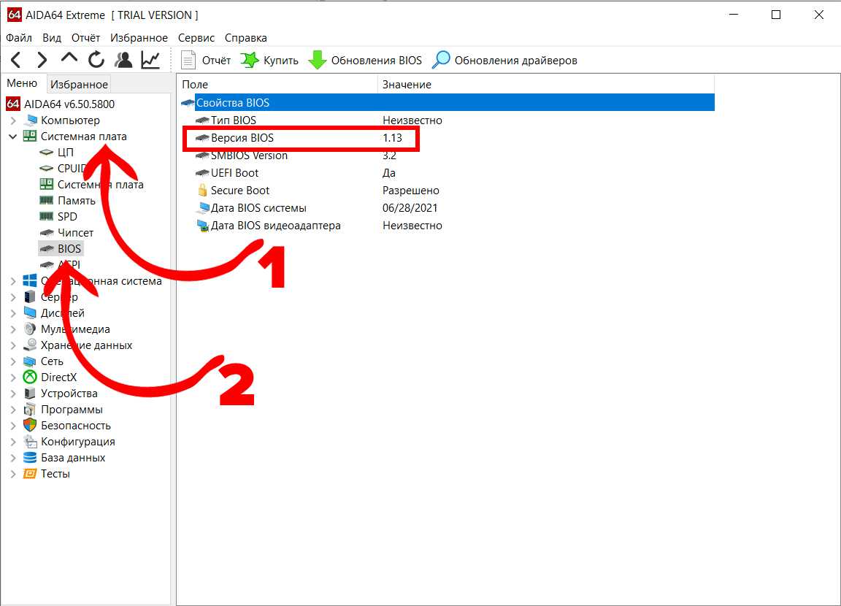
Task: Click the Купить buy button
Action: (x=270, y=61)
